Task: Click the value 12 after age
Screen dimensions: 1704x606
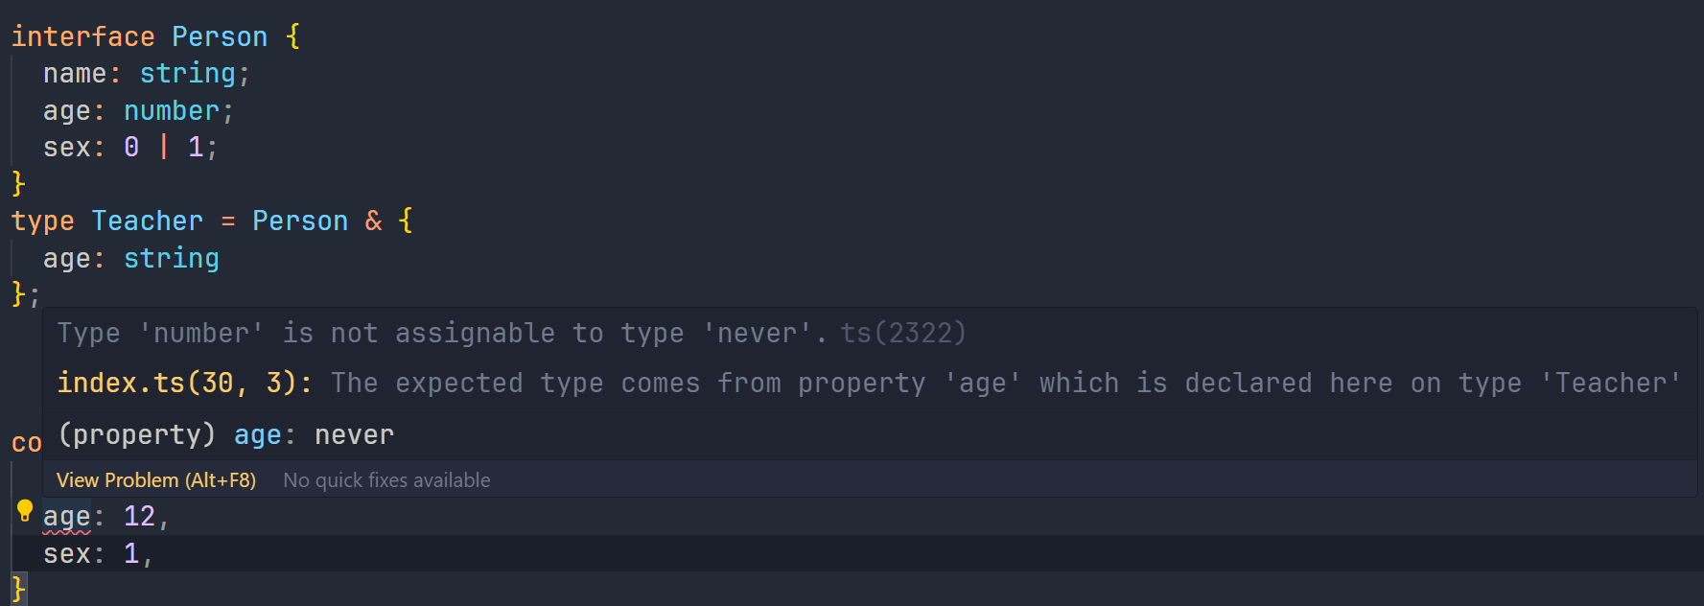Action: [x=139, y=517]
